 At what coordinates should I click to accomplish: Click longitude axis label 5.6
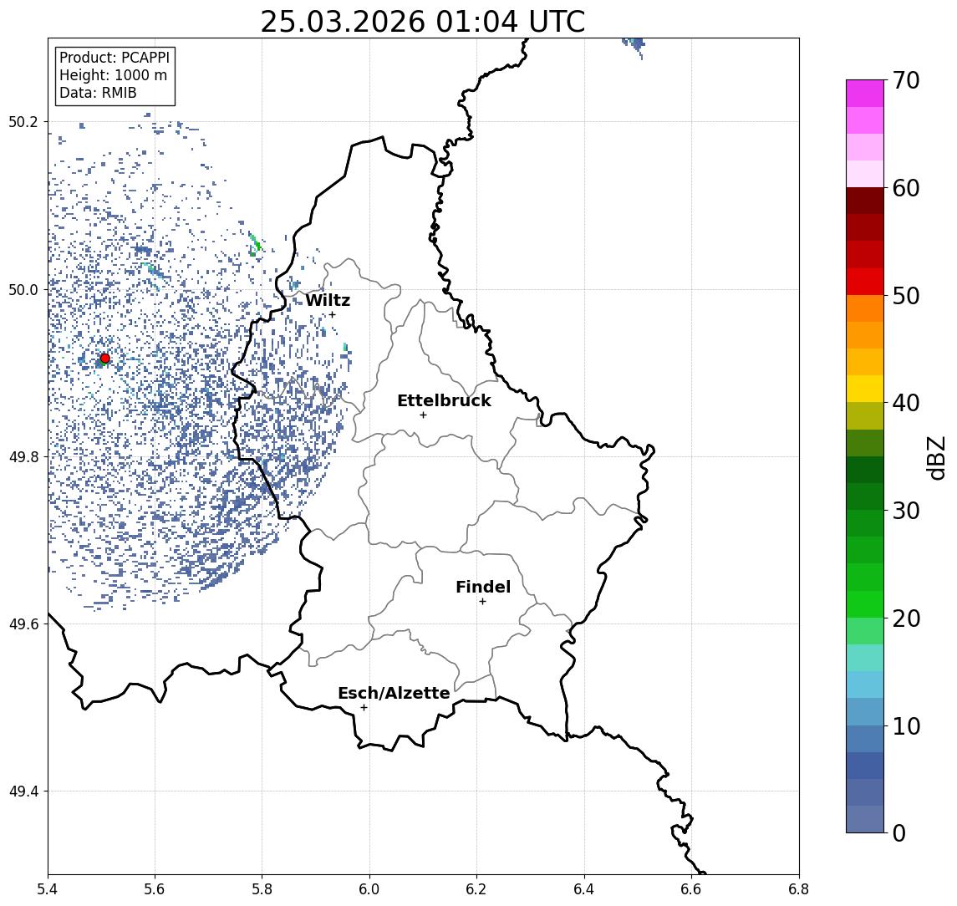(155, 889)
